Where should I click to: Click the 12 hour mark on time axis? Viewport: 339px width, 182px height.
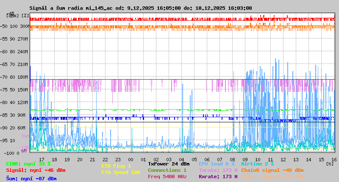coord(284,159)
